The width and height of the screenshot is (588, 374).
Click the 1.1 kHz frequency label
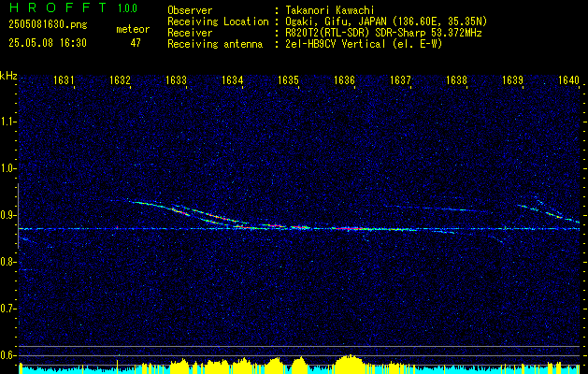tap(7, 122)
